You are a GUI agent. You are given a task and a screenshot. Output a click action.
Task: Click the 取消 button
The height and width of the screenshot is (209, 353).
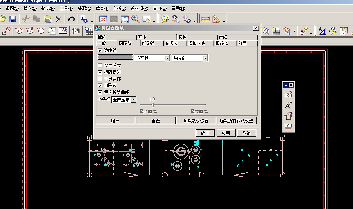(246, 133)
